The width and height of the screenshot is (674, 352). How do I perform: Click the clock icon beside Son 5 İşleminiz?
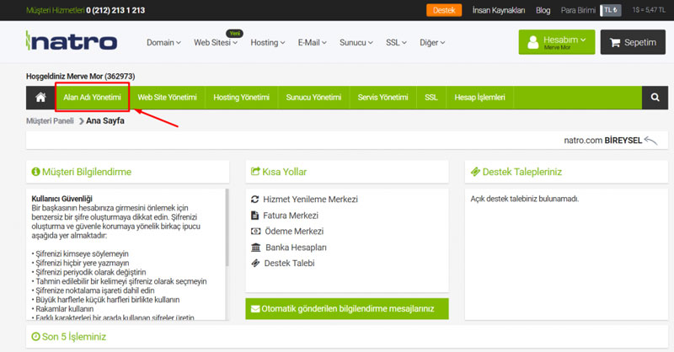click(x=35, y=337)
